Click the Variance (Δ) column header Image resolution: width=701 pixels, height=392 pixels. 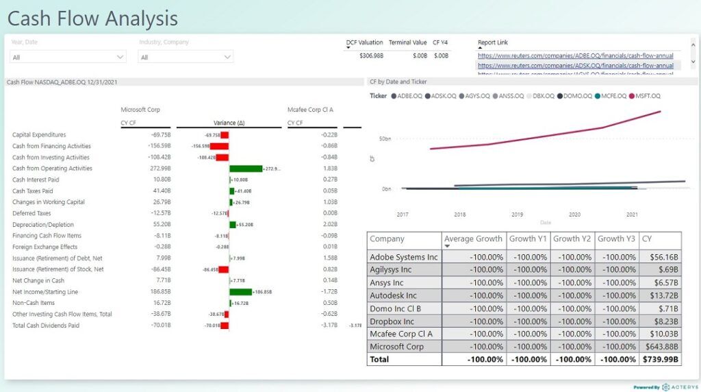pyautogui.click(x=229, y=123)
